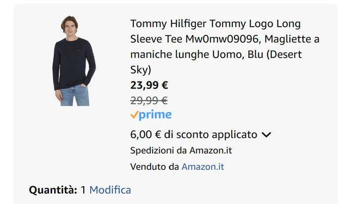Image resolution: width=338 pixels, height=204 pixels.
Task: Open the Amazon.it seller link
Action: click(203, 166)
